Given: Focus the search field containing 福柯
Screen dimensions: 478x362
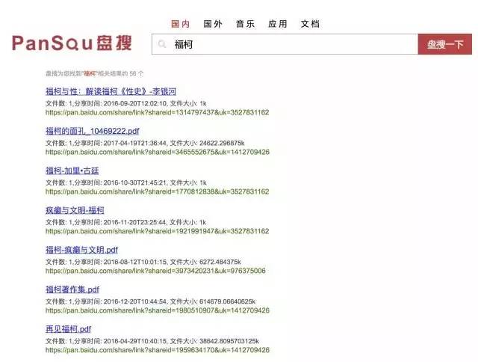Looking at the screenshot, I should click(285, 44).
